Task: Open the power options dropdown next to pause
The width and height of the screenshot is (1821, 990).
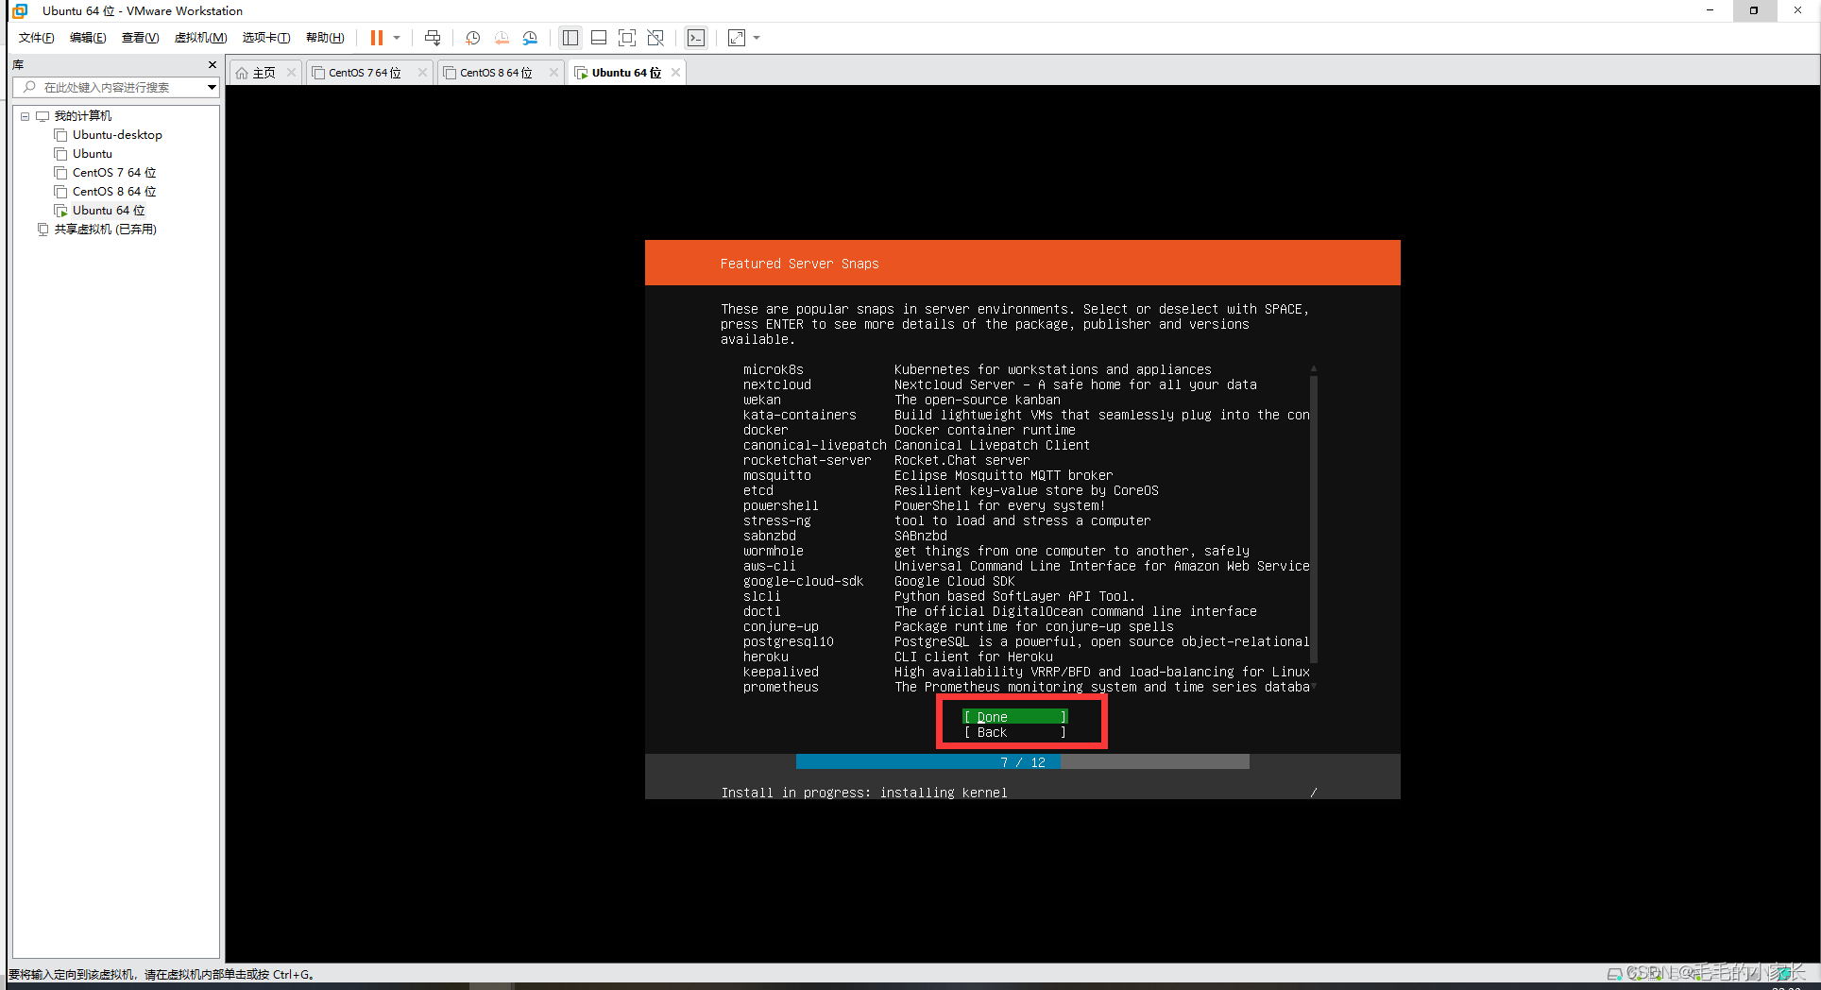Action: click(397, 38)
